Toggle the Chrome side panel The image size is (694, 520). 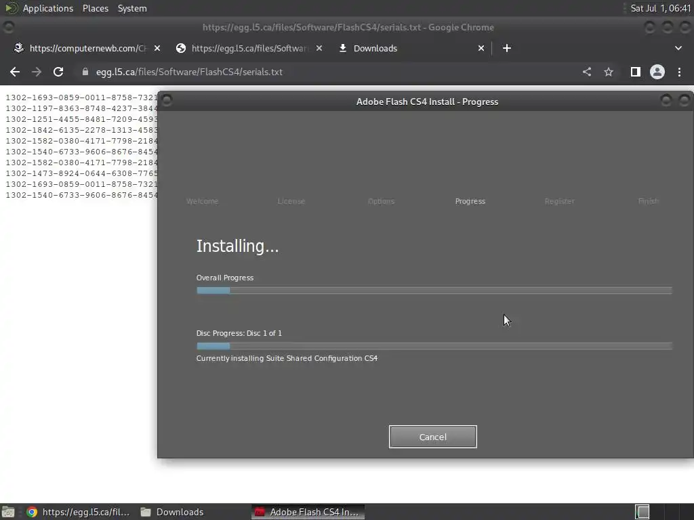tap(635, 72)
